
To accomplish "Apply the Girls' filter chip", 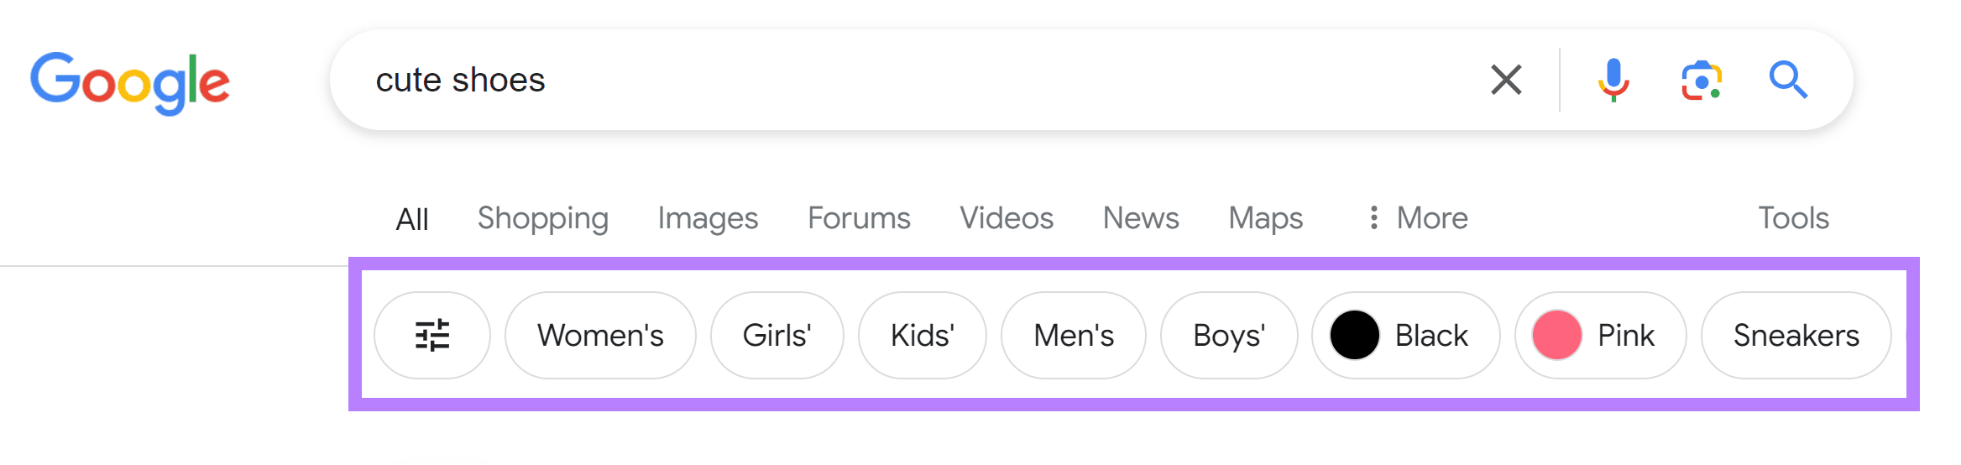I will (777, 335).
